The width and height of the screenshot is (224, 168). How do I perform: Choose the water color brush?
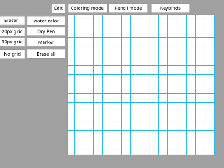[x=46, y=21]
